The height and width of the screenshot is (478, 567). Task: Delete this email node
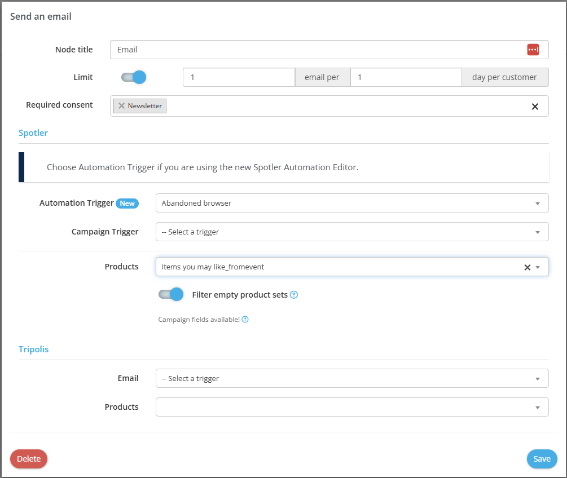pyautogui.click(x=29, y=459)
